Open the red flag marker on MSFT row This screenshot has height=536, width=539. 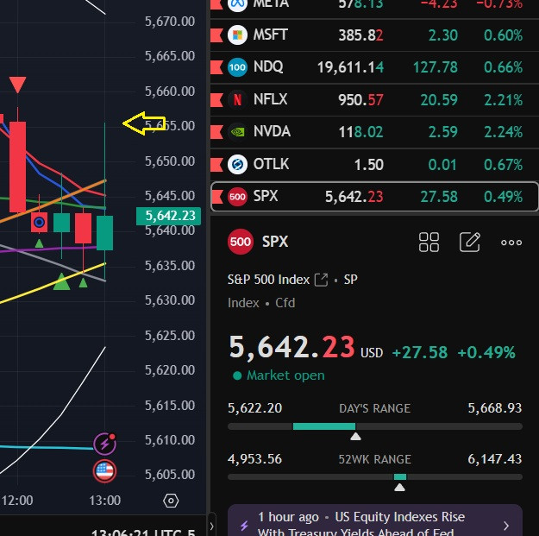pyautogui.click(x=216, y=35)
